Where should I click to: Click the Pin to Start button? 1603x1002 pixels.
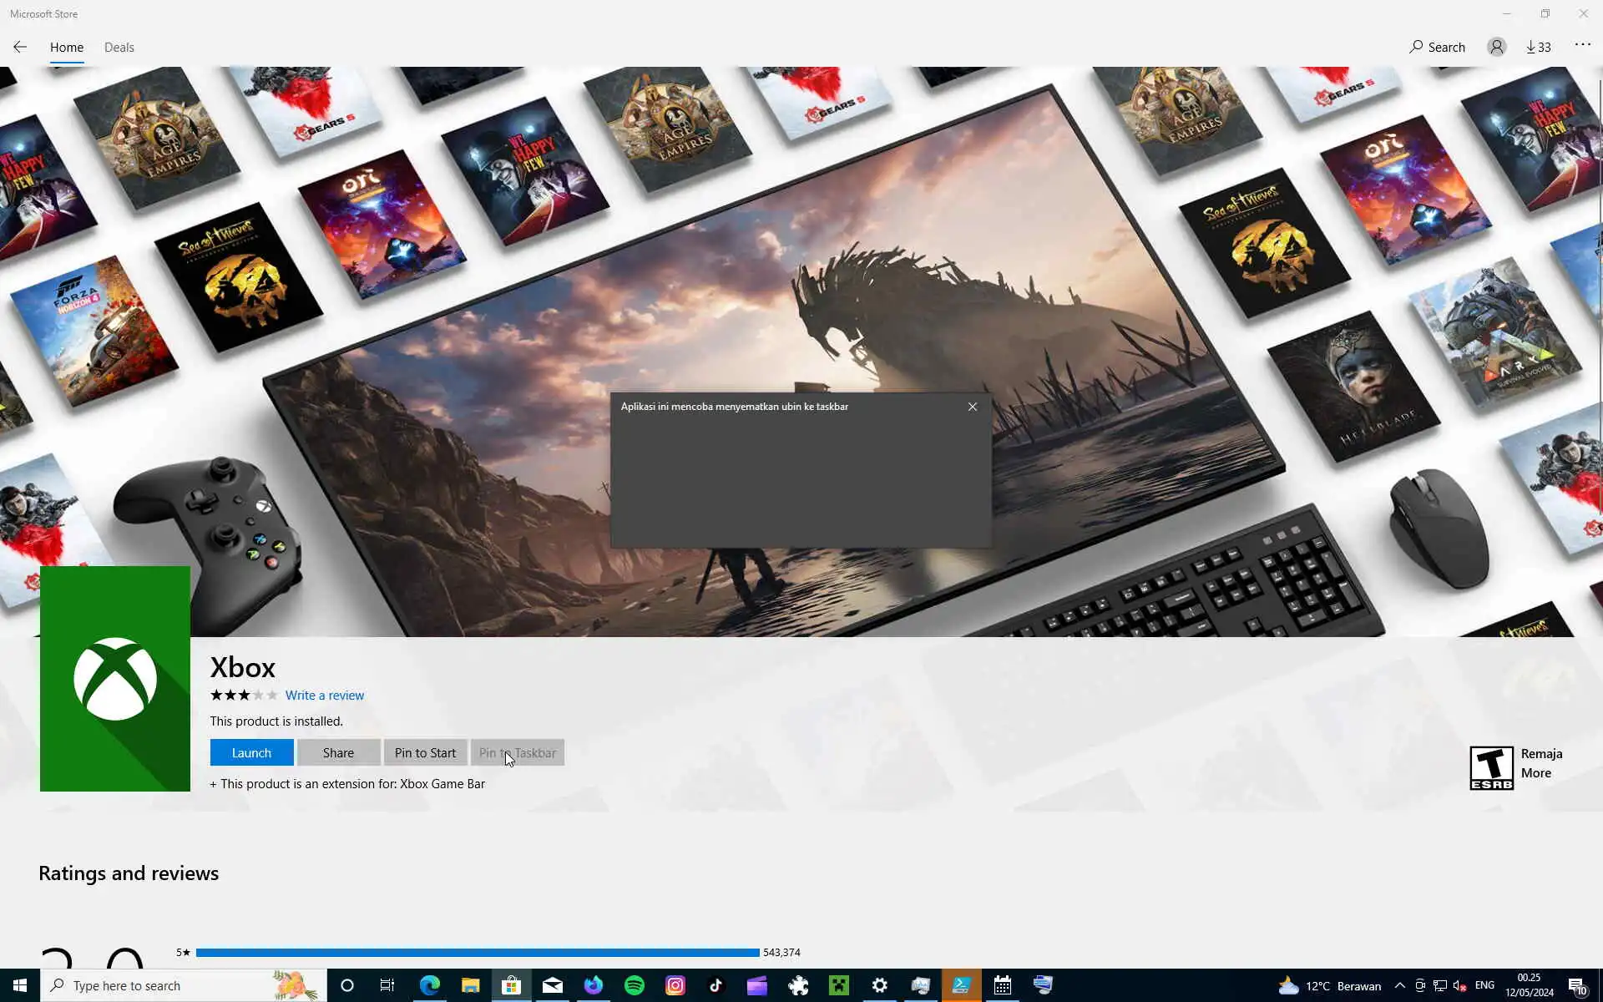pos(425,752)
